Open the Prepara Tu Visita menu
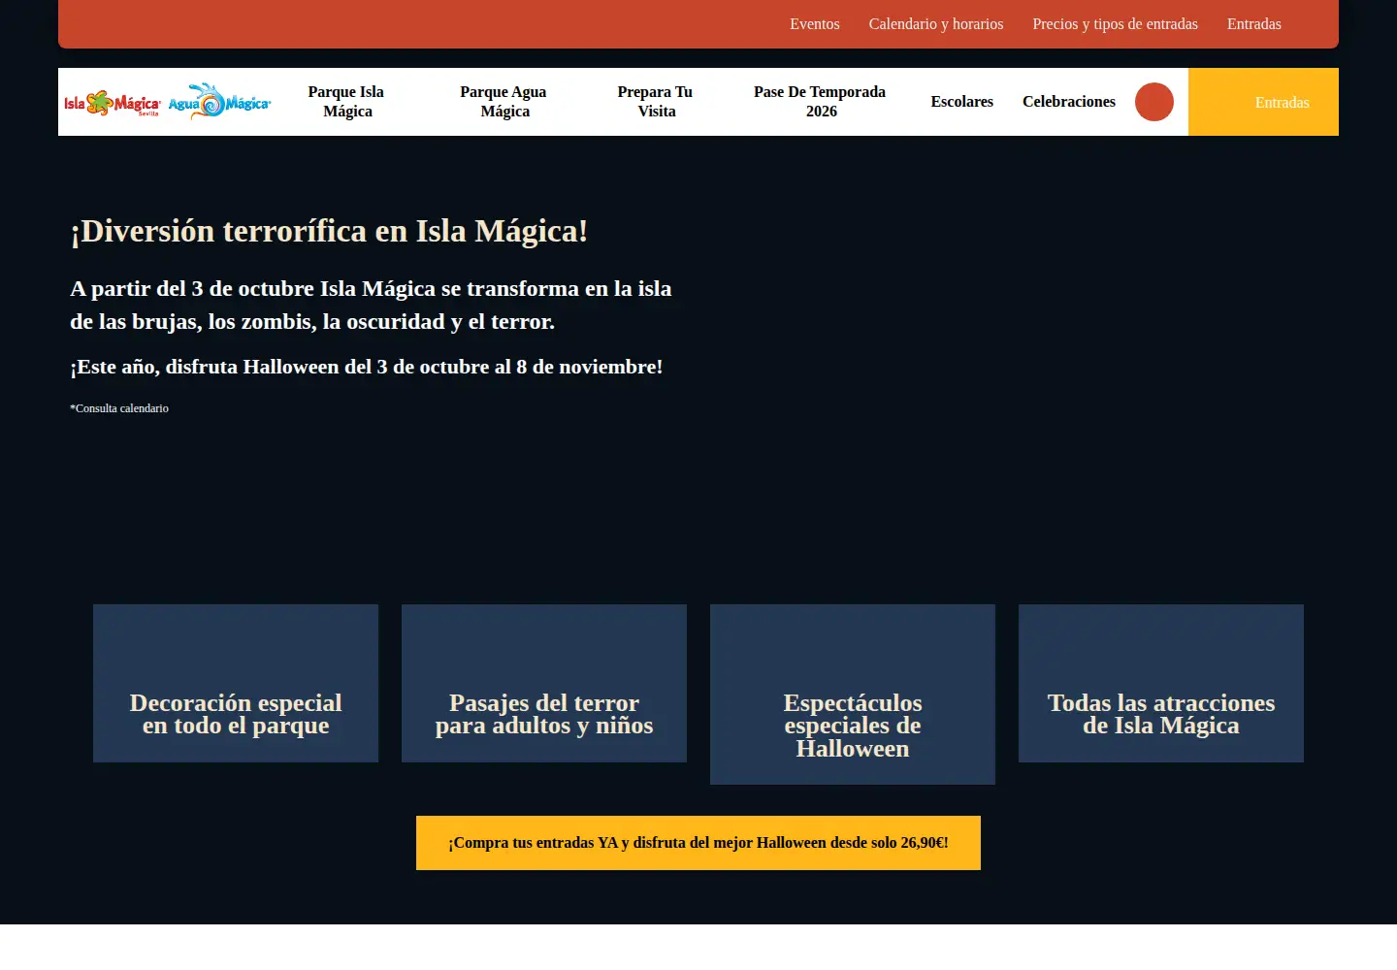This screenshot has height=970, width=1397. pos(655,102)
